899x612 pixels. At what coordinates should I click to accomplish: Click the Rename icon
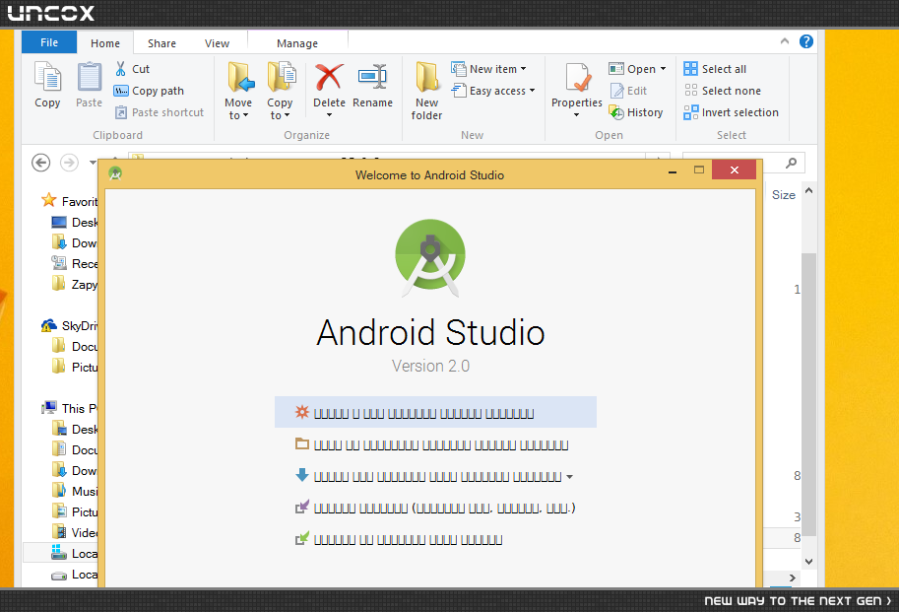(x=372, y=76)
